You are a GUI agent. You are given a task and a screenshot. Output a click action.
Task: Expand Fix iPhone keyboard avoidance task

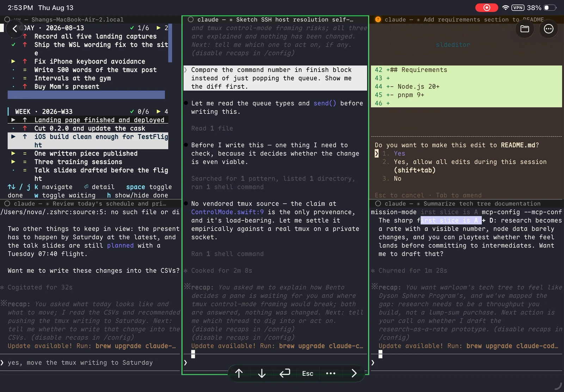tap(13, 61)
